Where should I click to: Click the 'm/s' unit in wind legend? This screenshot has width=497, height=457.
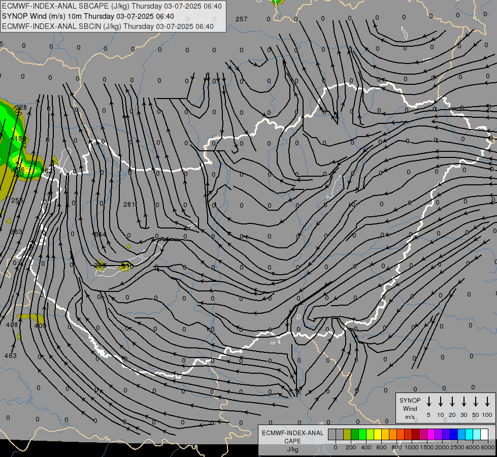tap(410, 417)
